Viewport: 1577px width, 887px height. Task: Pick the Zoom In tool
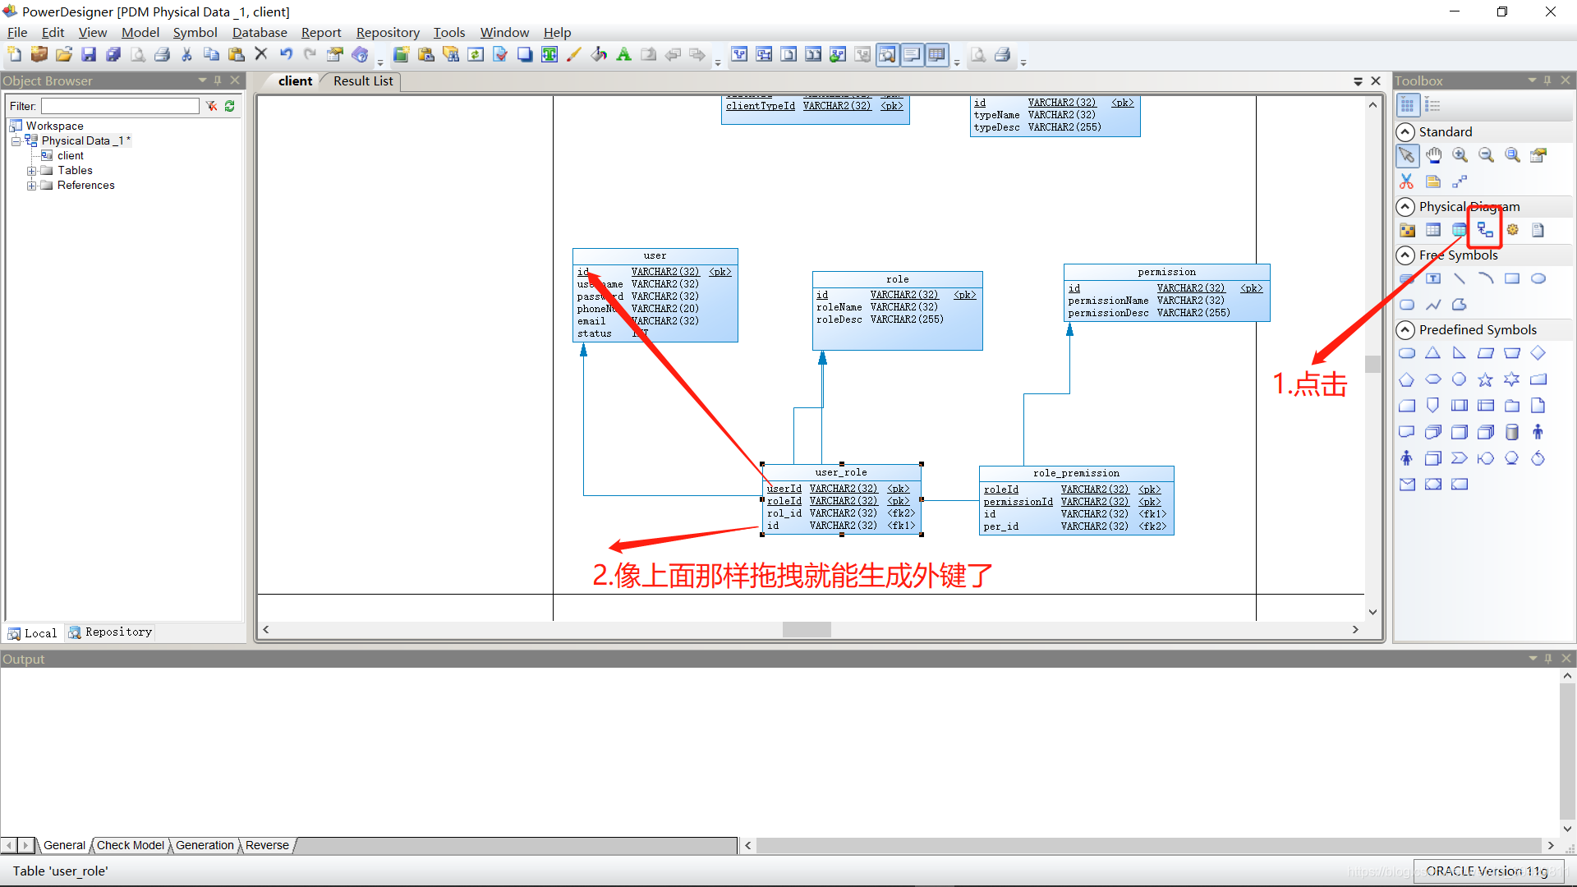(1460, 155)
